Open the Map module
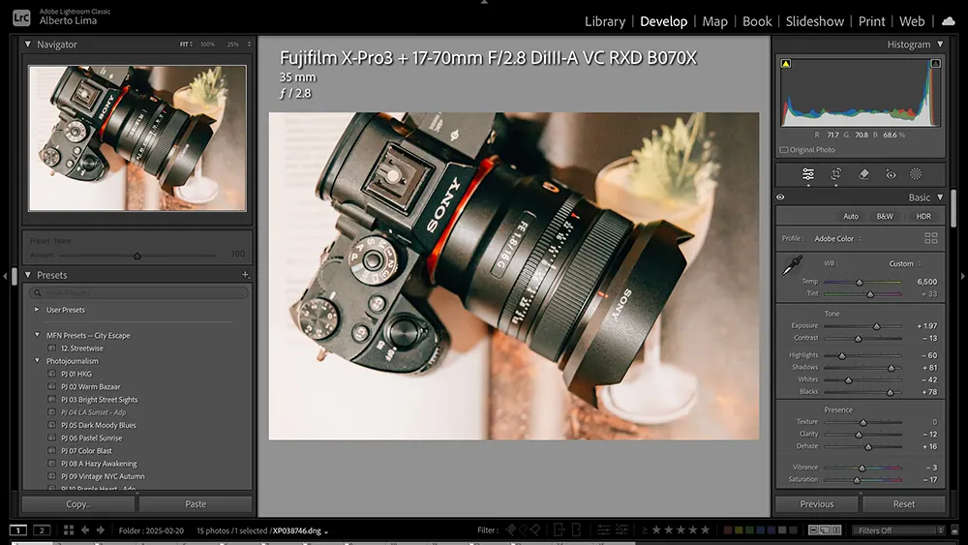 [x=715, y=21]
